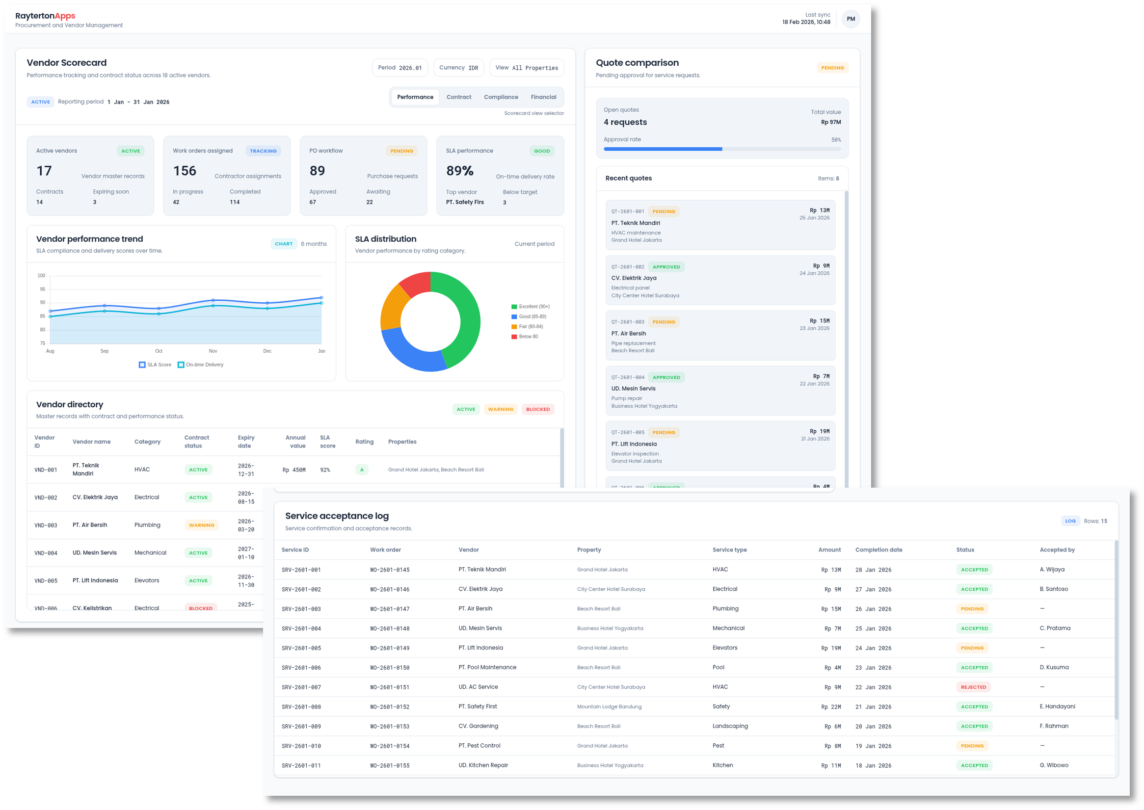Viewport: 1144px width, 810px height.
Task: Click the PENDING badge on Quote comparison
Action: pos(832,67)
